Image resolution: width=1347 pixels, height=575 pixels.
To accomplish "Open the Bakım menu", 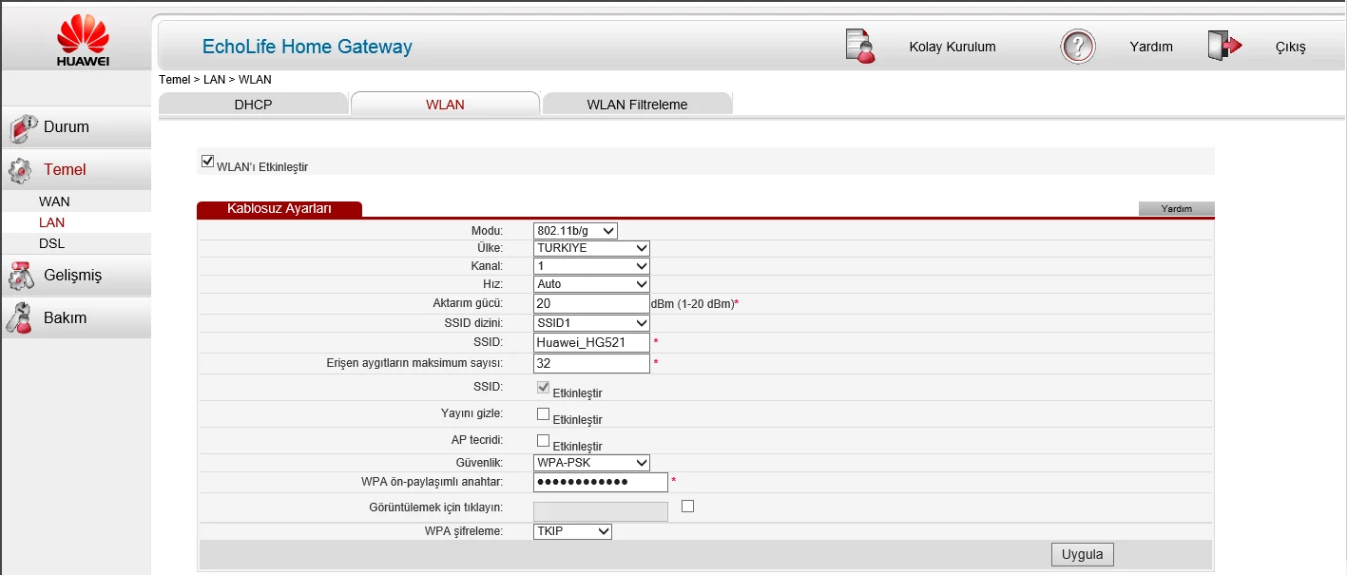I will tap(75, 318).
